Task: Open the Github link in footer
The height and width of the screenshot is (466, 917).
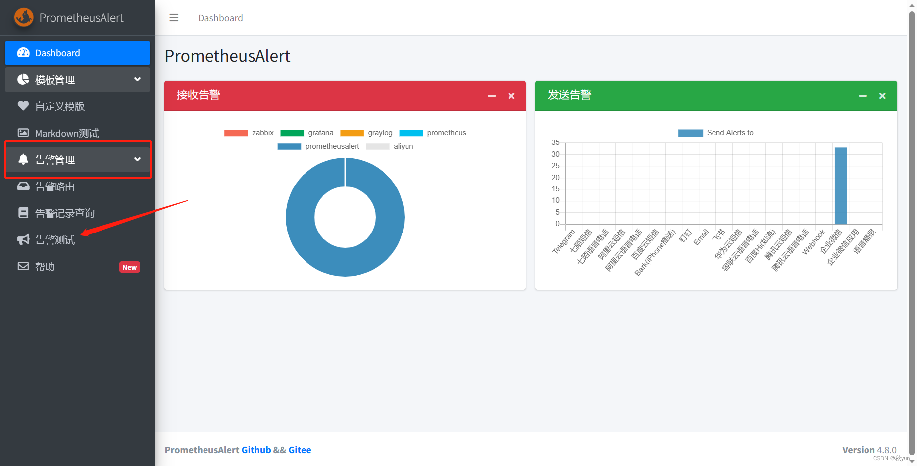Action: 256,450
